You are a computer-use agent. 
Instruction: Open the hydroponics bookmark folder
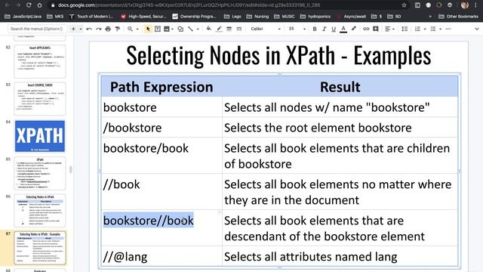point(315,17)
